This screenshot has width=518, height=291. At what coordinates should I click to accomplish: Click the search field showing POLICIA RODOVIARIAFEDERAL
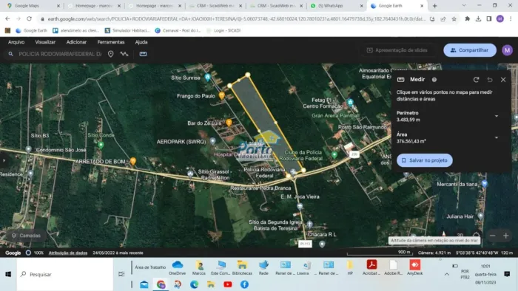[60, 54]
